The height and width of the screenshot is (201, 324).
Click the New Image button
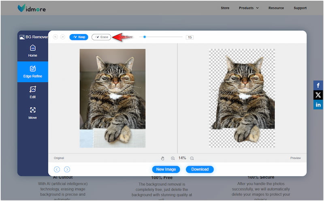(x=166, y=169)
